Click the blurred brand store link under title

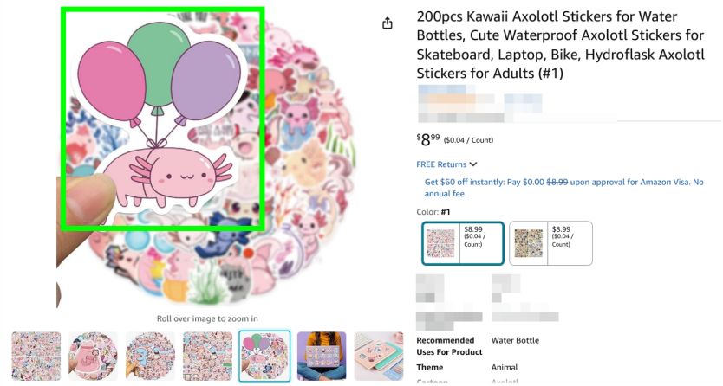pyautogui.click(x=459, y=90)
